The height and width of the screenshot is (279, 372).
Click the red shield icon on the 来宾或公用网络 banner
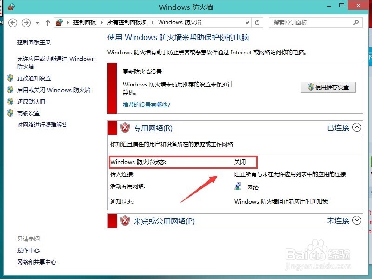point(125,220)
